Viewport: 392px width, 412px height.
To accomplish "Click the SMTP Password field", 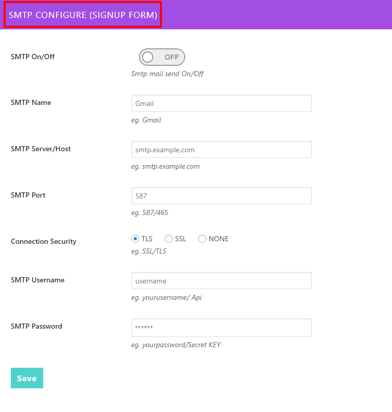I will pos(221,327).
